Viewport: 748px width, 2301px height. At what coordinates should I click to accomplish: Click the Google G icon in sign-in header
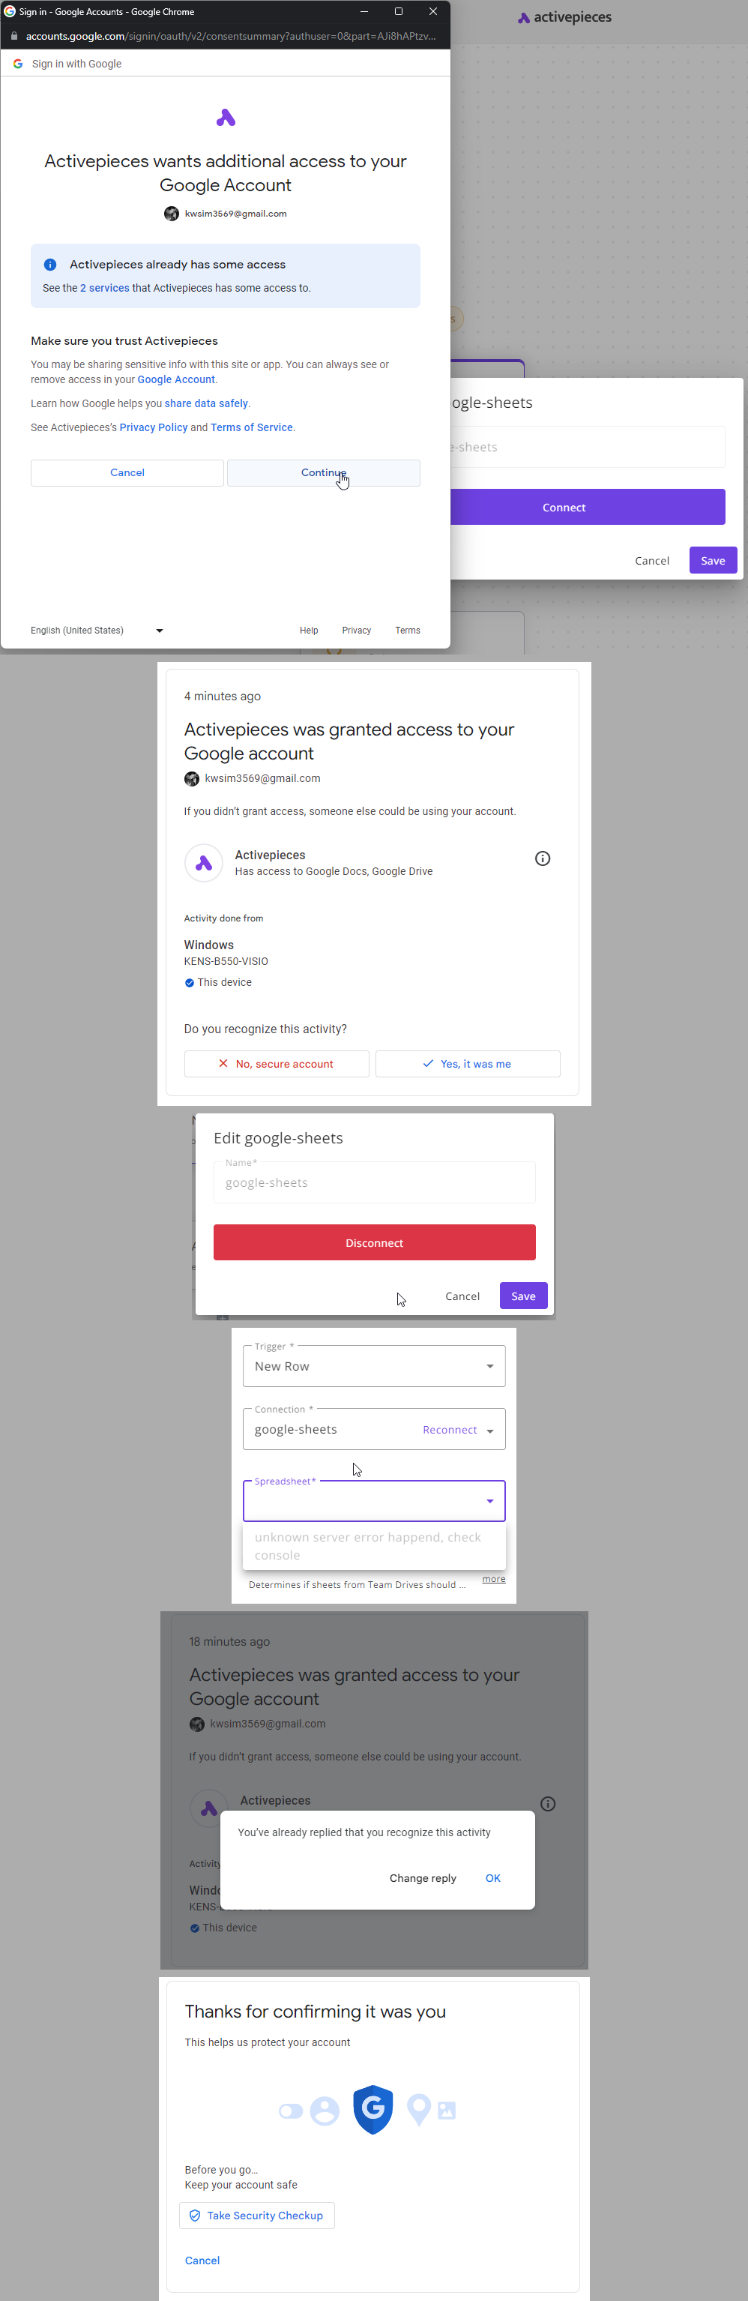coord(18,64)
